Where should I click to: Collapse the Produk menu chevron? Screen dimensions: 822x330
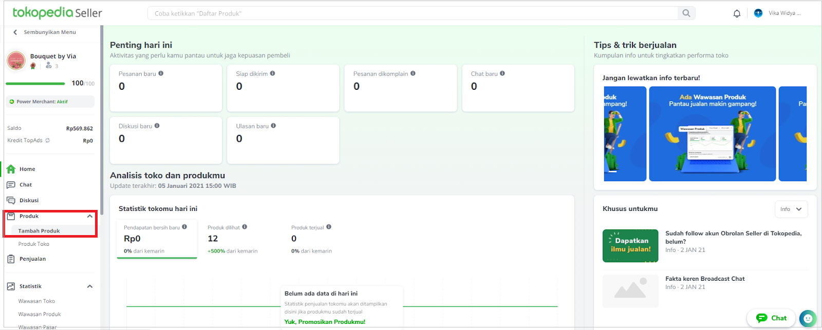pyautogui.click(x=90, y=216)
